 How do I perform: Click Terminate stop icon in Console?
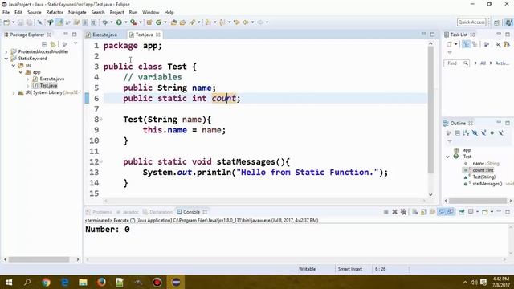point(385,212)
